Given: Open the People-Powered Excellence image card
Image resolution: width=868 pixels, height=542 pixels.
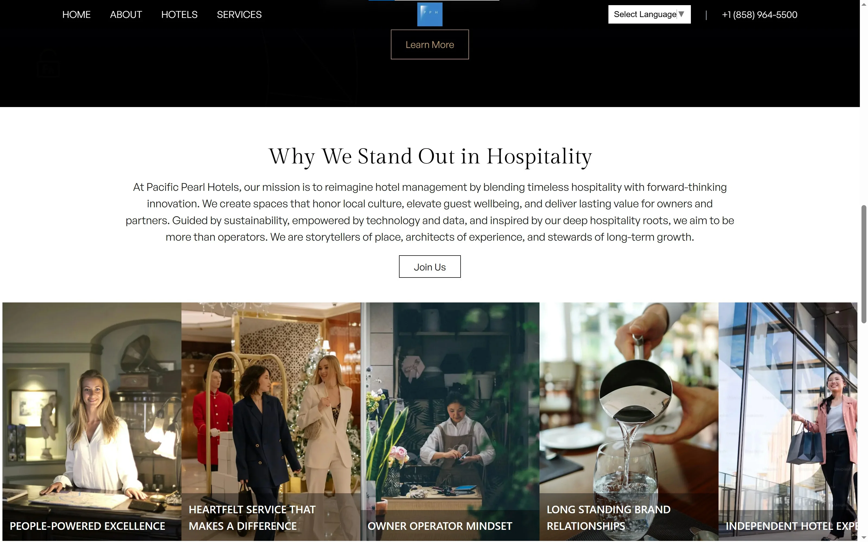Looking at the screenshot, I should pyautogui.click(x=92, y=422).
